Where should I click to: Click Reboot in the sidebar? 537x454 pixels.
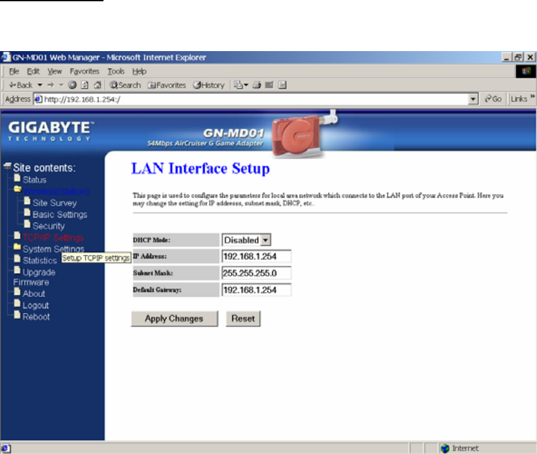pyautogui.click(x=37, y=317)
